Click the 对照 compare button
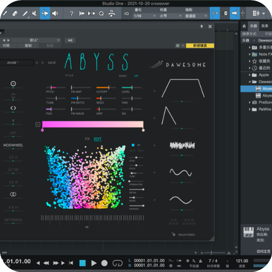This screenshot has height=272, width=272. 6,46
